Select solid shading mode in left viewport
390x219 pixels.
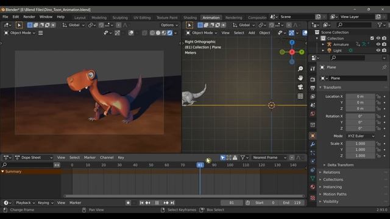[x=158, y=33]
